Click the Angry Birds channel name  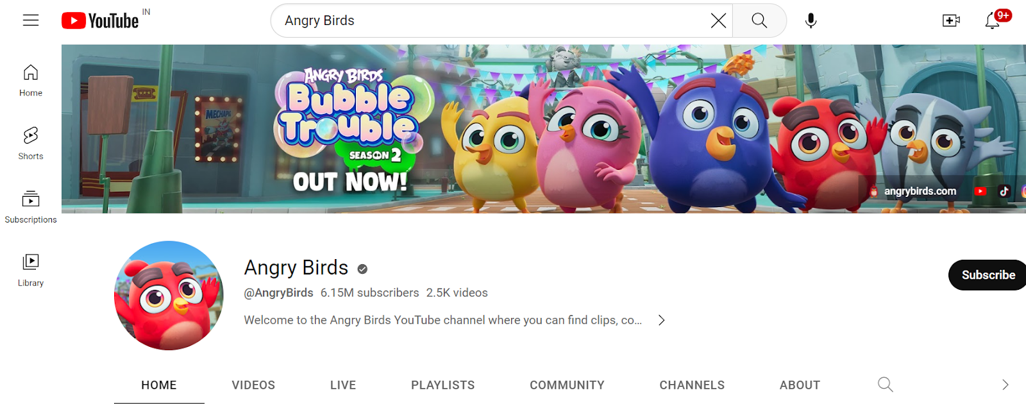coord(296,267)
